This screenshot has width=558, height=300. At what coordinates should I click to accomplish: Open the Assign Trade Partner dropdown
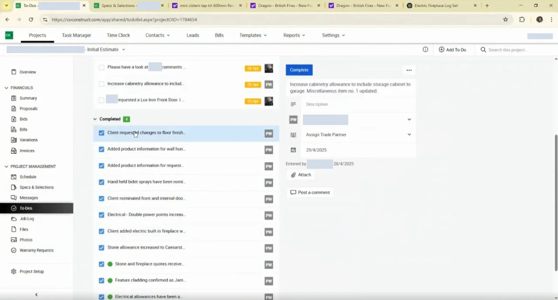[x=357, y=135]
